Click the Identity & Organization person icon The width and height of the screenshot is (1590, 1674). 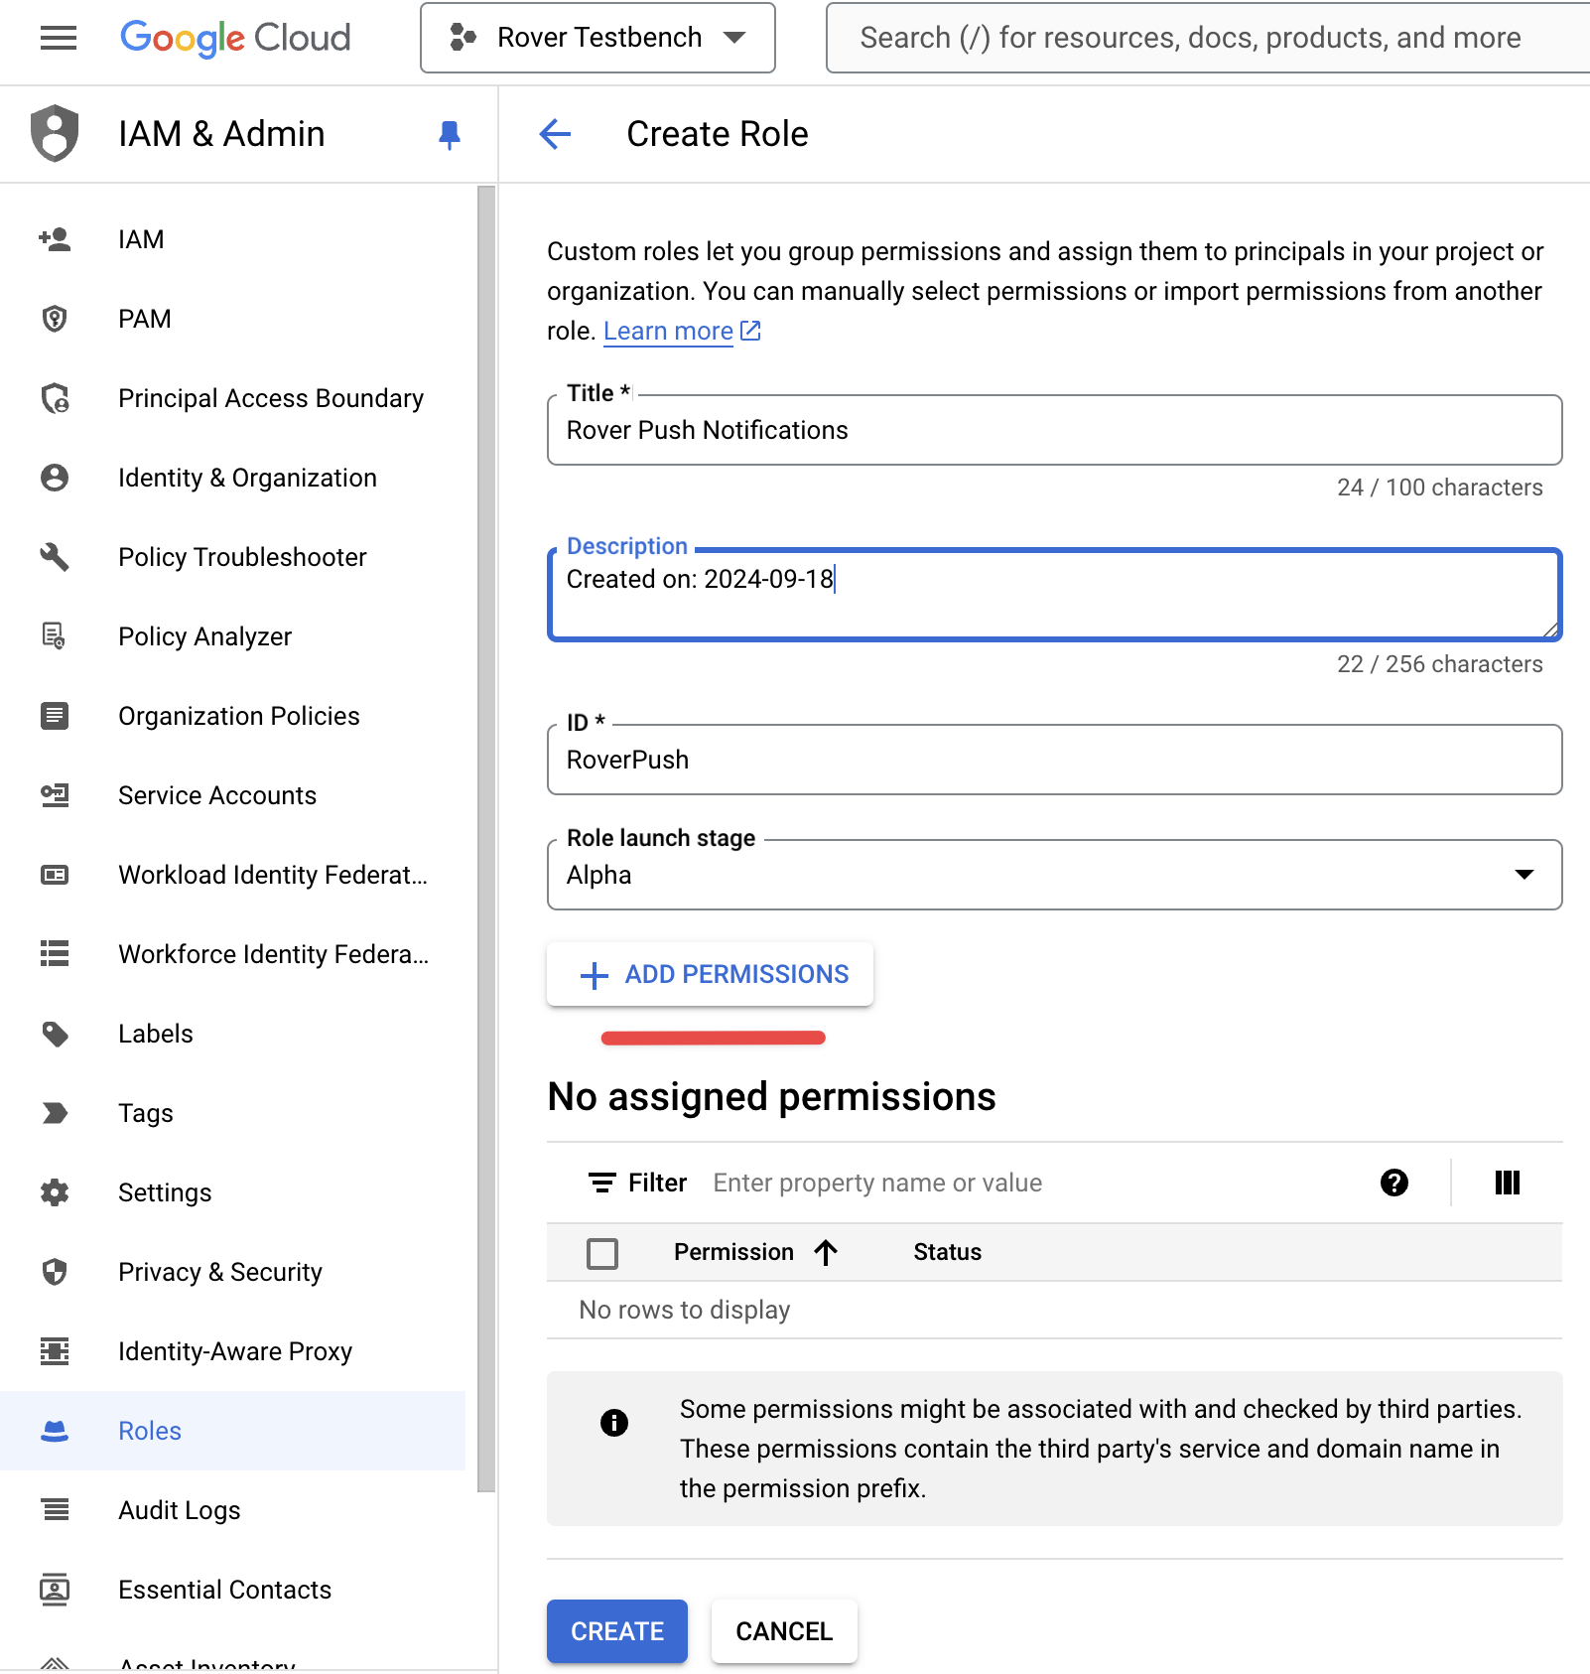[x=55, y=478]
